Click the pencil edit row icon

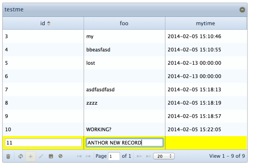[41, 156]
